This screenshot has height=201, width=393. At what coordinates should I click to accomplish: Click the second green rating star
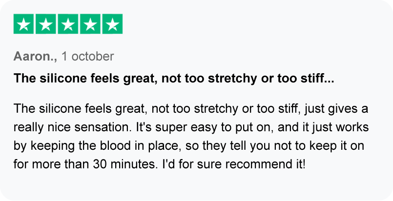46,24
